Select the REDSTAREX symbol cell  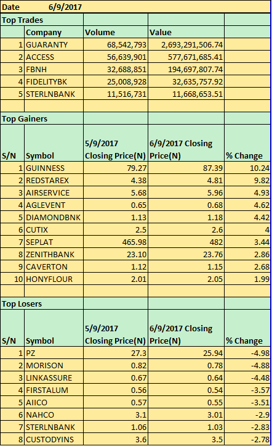pos(54,180)
